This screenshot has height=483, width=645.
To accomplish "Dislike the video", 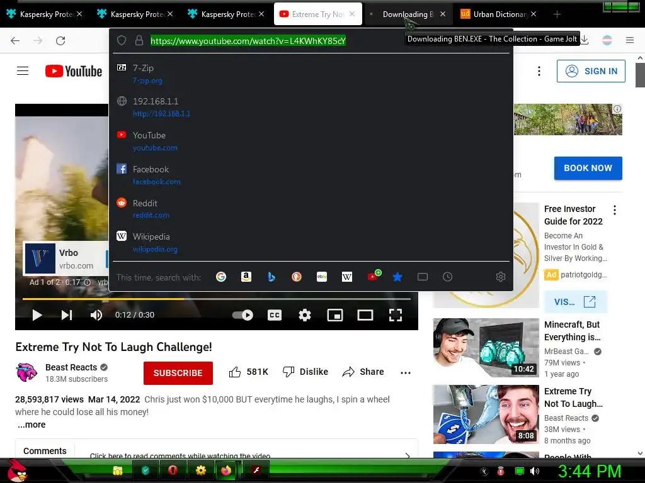I will click(x=305, y=372).
